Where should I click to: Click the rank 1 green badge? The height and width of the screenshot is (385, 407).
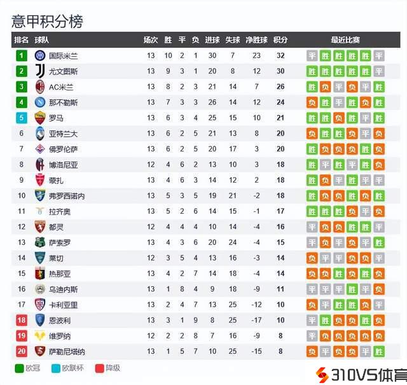[22, 55]
